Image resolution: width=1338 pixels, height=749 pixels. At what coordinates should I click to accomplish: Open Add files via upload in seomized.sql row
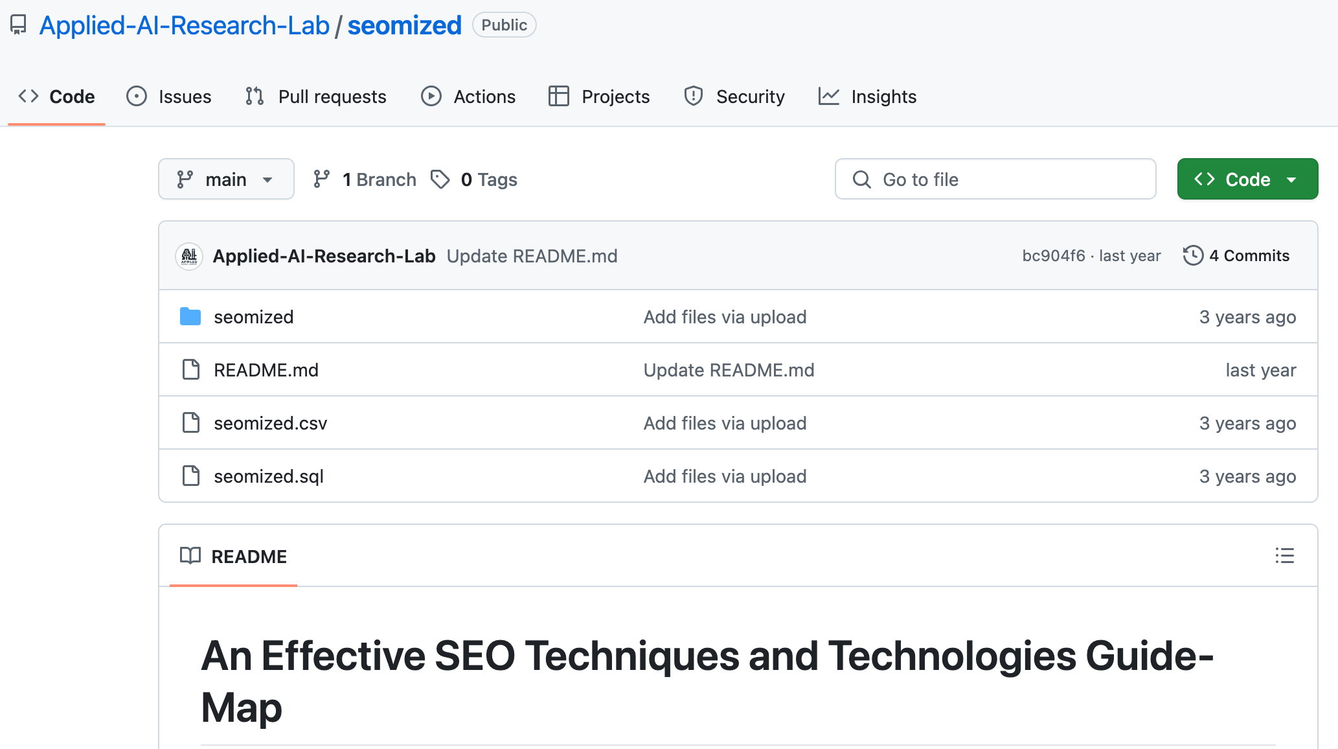click(x=725, y=476)
